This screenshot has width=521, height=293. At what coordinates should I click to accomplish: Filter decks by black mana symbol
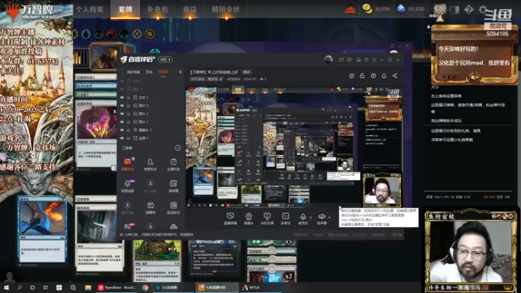pos(99,34)
